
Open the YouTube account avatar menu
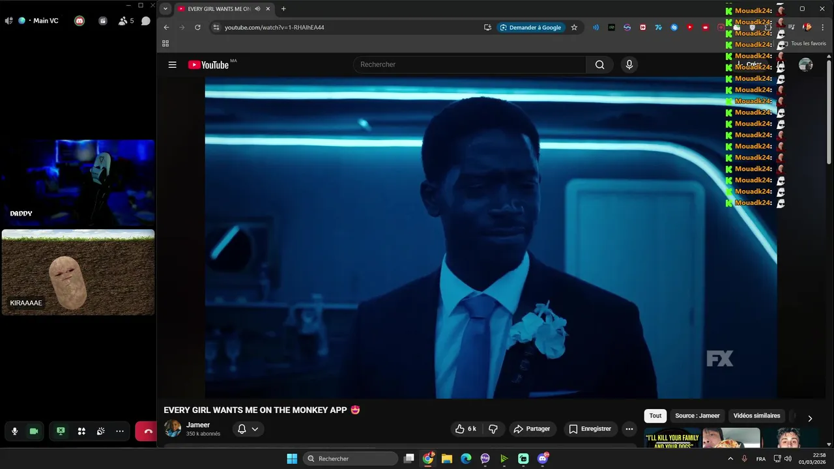806,64
